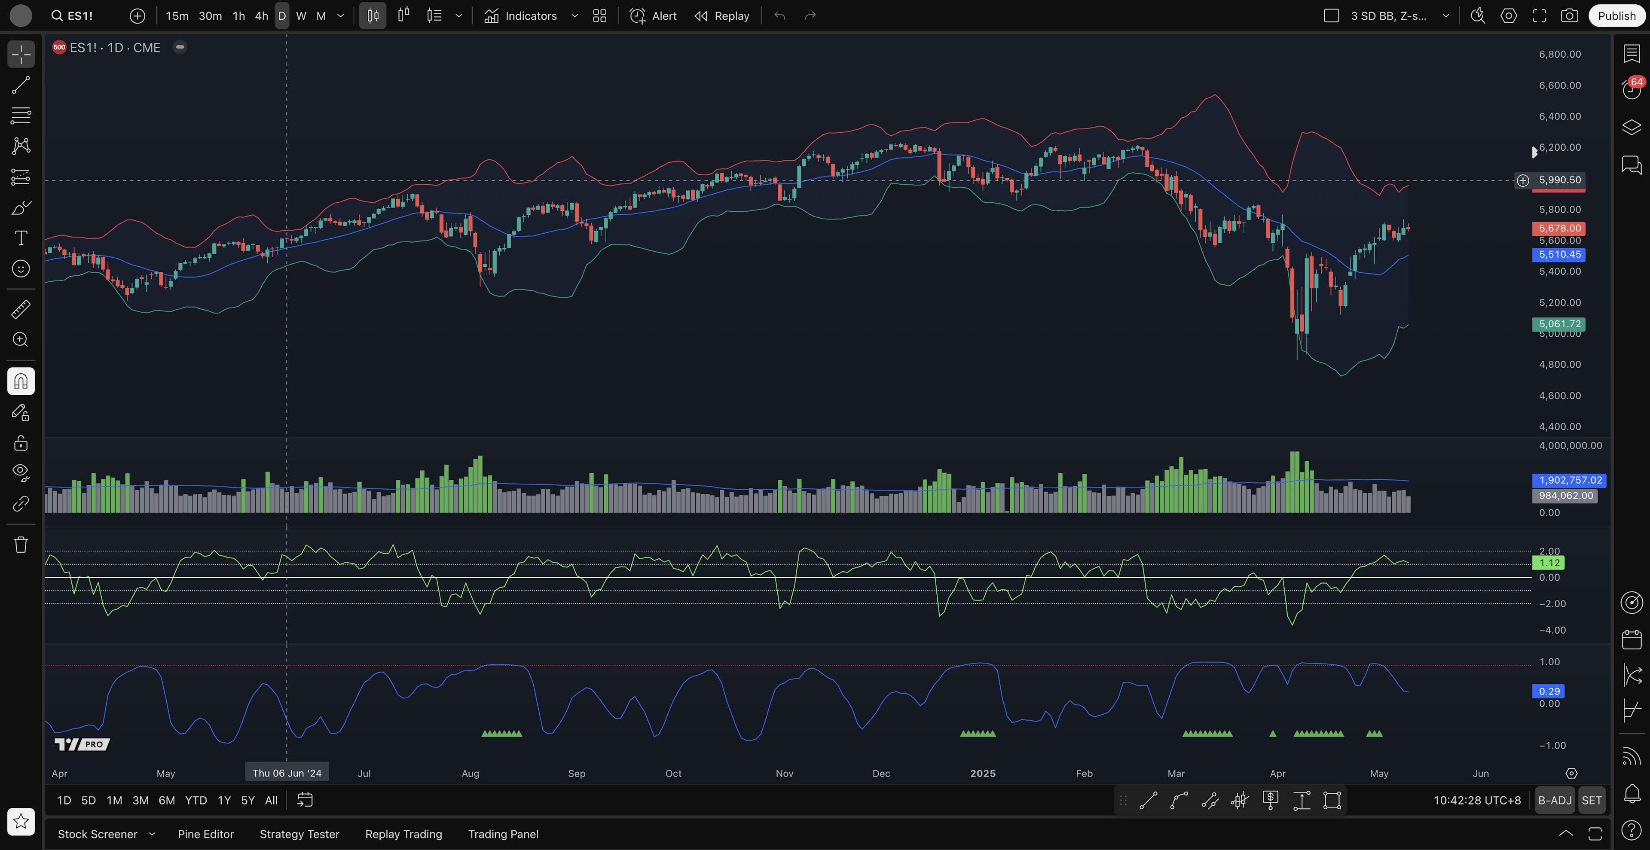Image resolution: width=1650 pixels, height=850 pixels.
Task: Click the trash icon to remove drawings
Action: [x=21, y=545]
